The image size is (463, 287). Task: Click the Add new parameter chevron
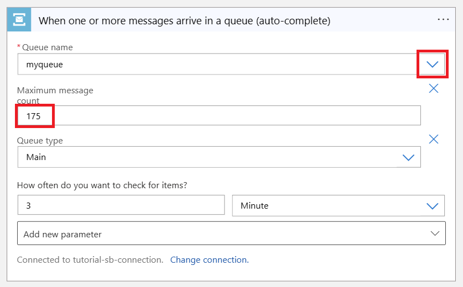[x=434, y=233]
